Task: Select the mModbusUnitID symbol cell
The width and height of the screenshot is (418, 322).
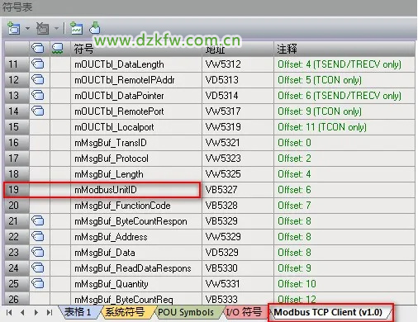Action: [x=136, y=190]
